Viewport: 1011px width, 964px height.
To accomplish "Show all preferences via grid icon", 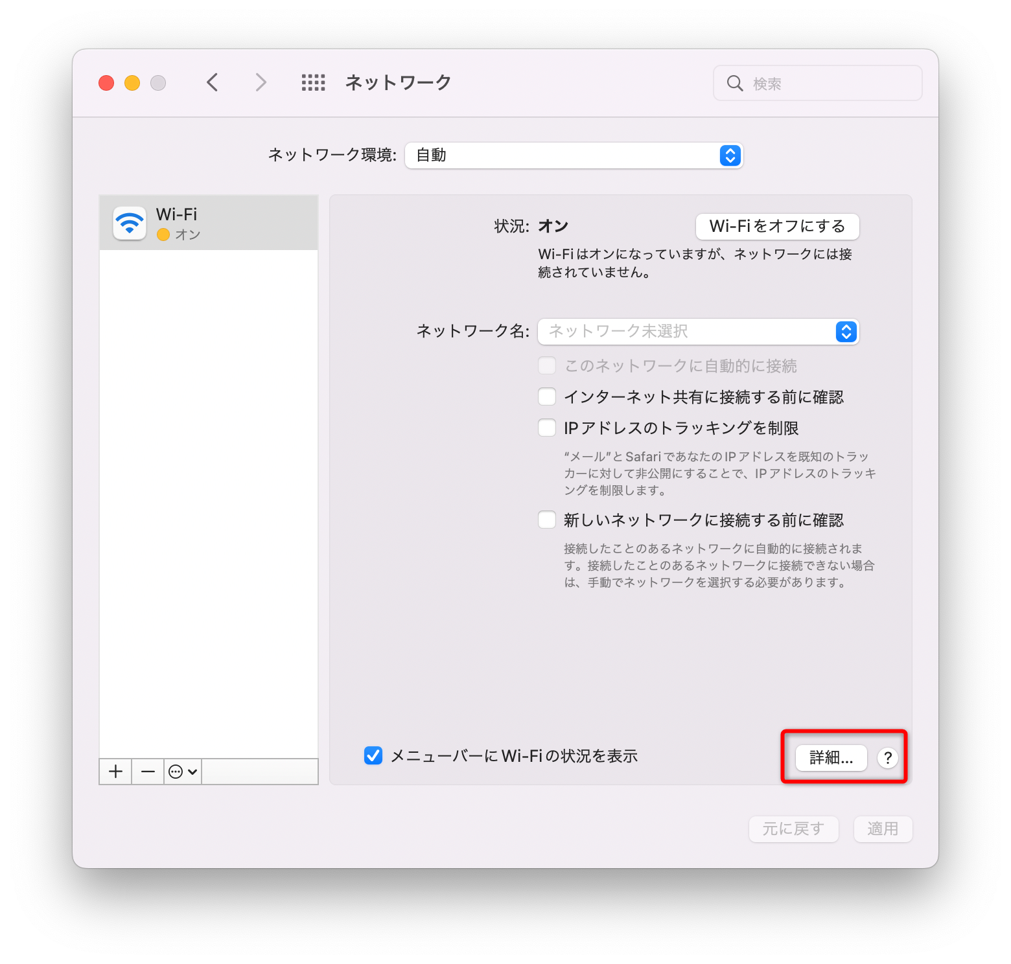I will click(x=313, y=82).
